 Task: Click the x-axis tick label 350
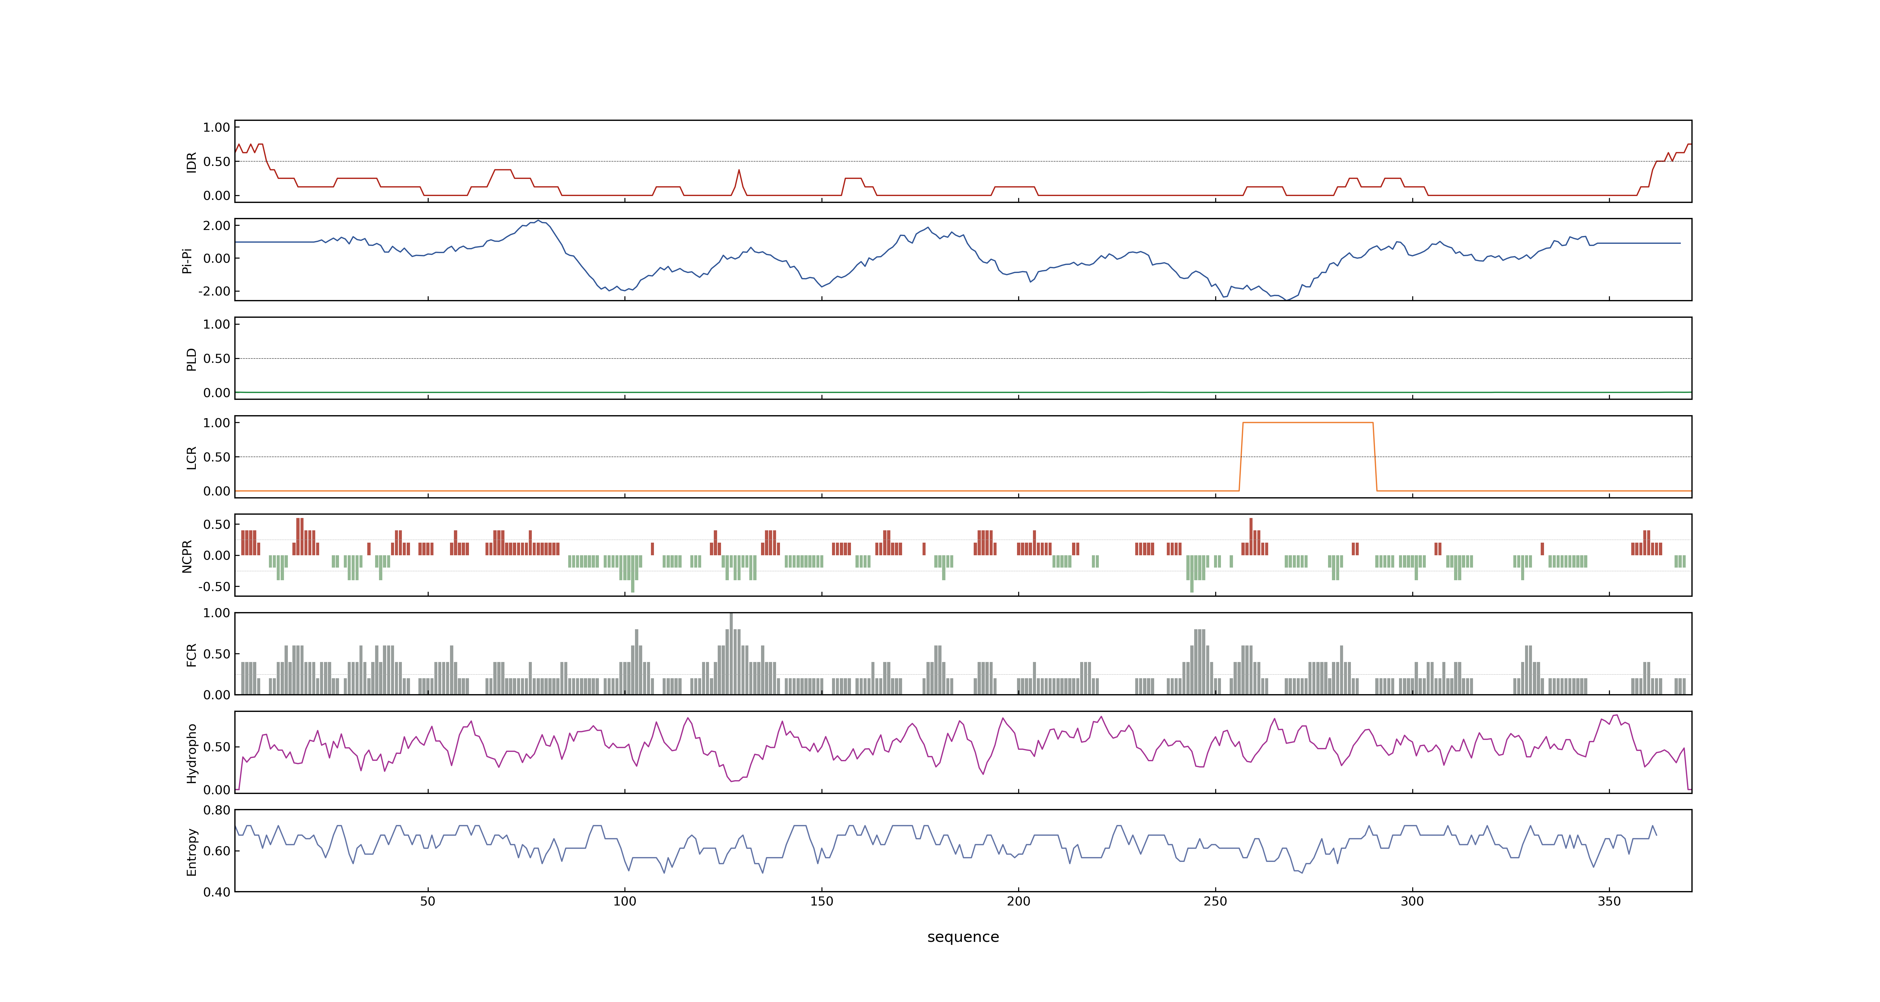coord(1609,901)
